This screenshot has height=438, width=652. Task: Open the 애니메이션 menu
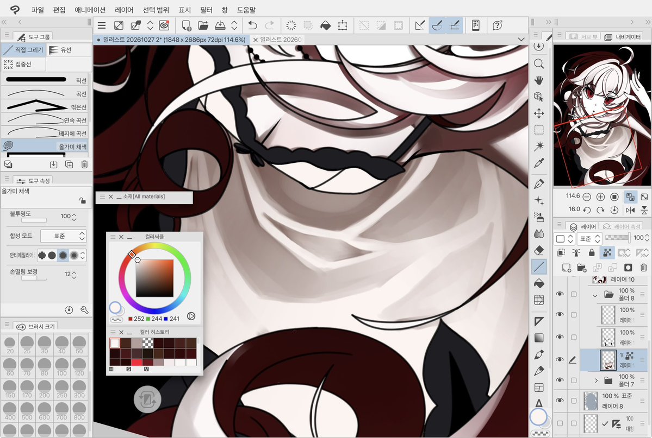click(x=90, y=10)
